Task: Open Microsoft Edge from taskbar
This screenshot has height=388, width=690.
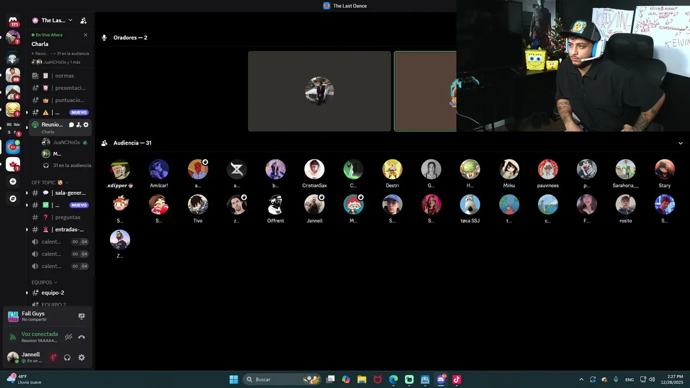Action: coord(394,379)
